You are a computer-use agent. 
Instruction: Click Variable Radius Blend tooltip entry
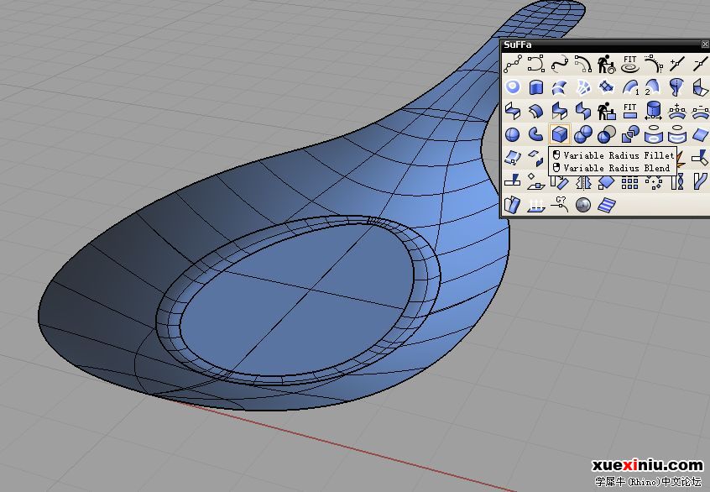611,168
